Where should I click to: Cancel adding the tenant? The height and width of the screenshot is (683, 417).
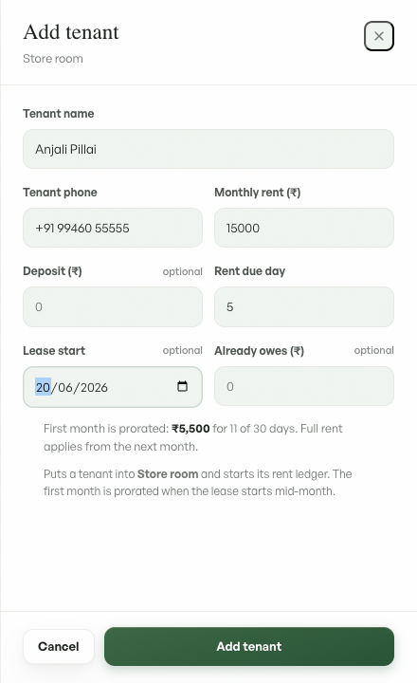[59, 646]
